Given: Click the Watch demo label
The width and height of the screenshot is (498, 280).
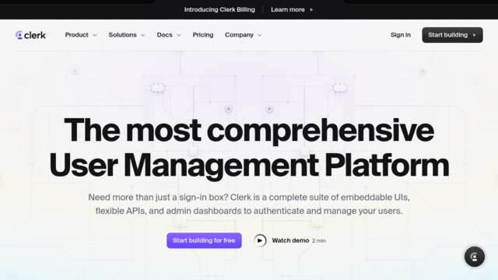Looking at the screenshot, I should click(290, 240).
